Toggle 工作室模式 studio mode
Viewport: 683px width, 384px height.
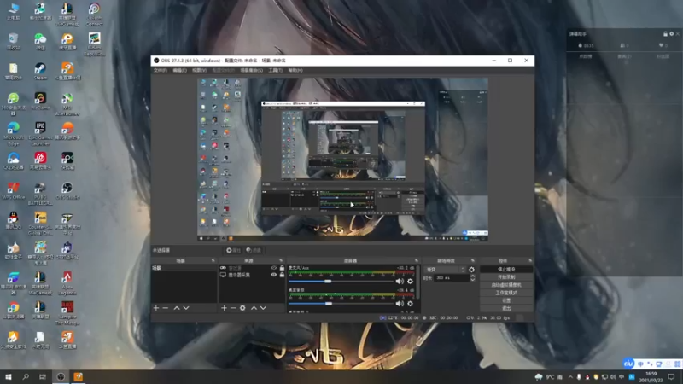pos(506,293)
